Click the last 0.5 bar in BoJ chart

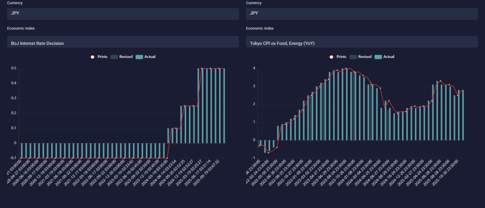click(224, 105)
